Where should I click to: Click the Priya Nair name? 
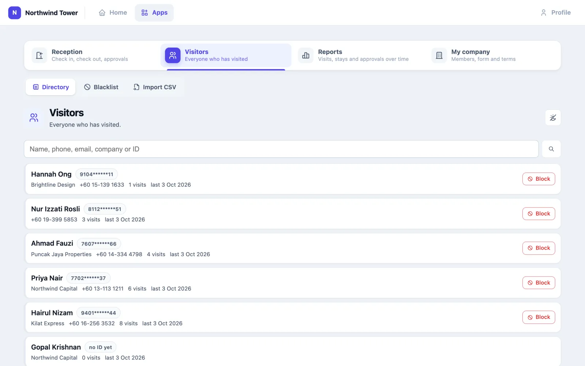tap(47, 278)
